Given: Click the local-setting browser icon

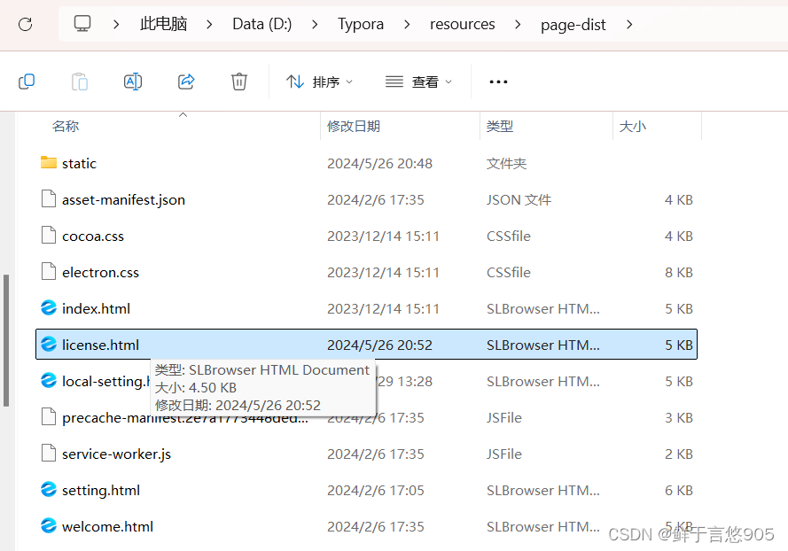Looking at the screenshot, I should [48, 380].
